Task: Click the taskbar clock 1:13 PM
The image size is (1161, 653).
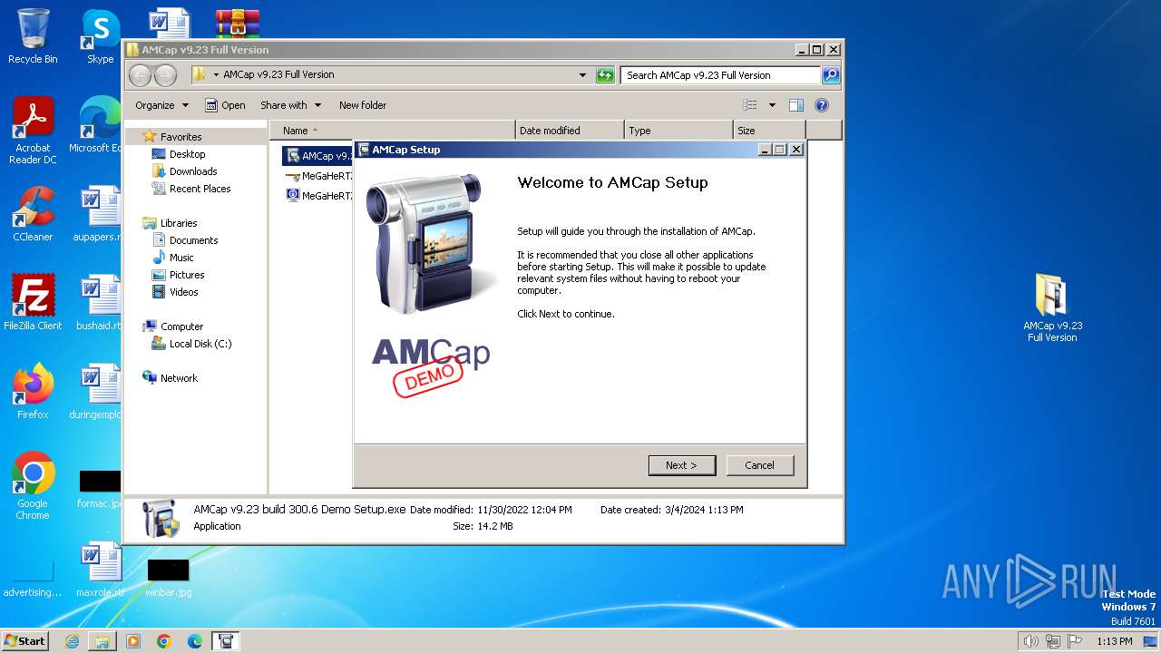Action: click(x=1114, y=641)
